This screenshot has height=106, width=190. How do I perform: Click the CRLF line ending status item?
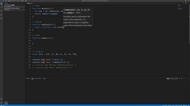pyautogui.click(x=176, y=105)
